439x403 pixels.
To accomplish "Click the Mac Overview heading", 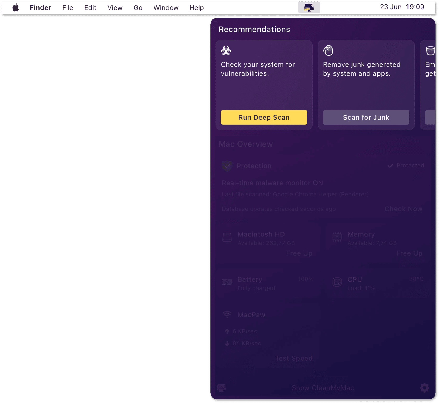I will [x=246, y=144].
